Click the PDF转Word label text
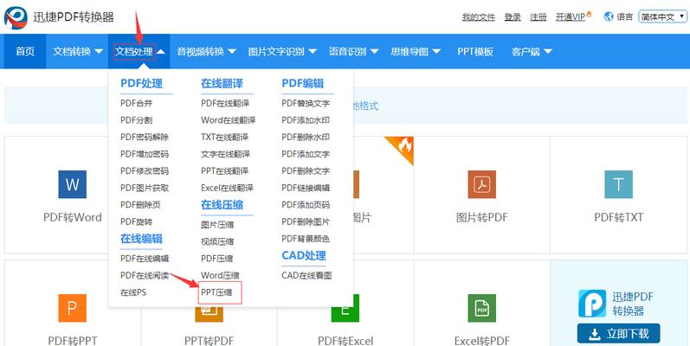 pyautogui.click(x=72, y=217)
